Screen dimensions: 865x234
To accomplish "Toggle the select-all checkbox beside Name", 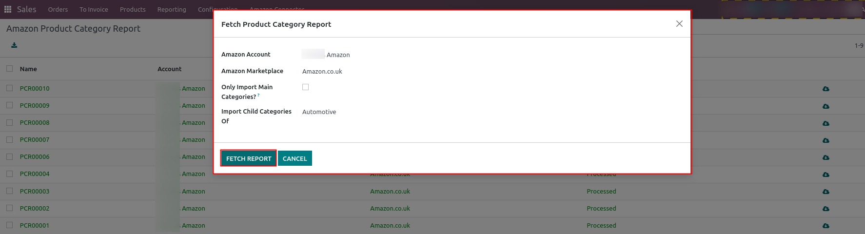I will (10, 69).
